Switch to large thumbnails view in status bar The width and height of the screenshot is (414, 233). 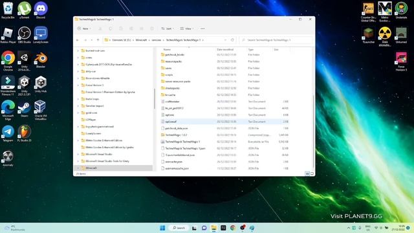(312, 173)
